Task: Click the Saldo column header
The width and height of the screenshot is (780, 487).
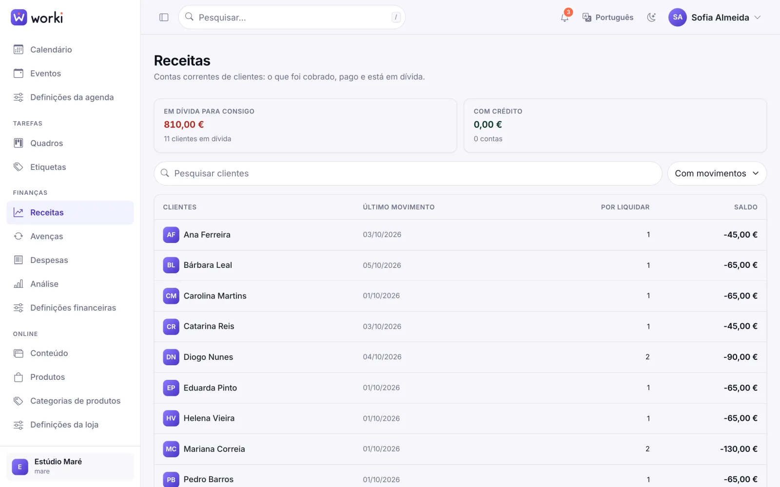Action: (746, 207)
